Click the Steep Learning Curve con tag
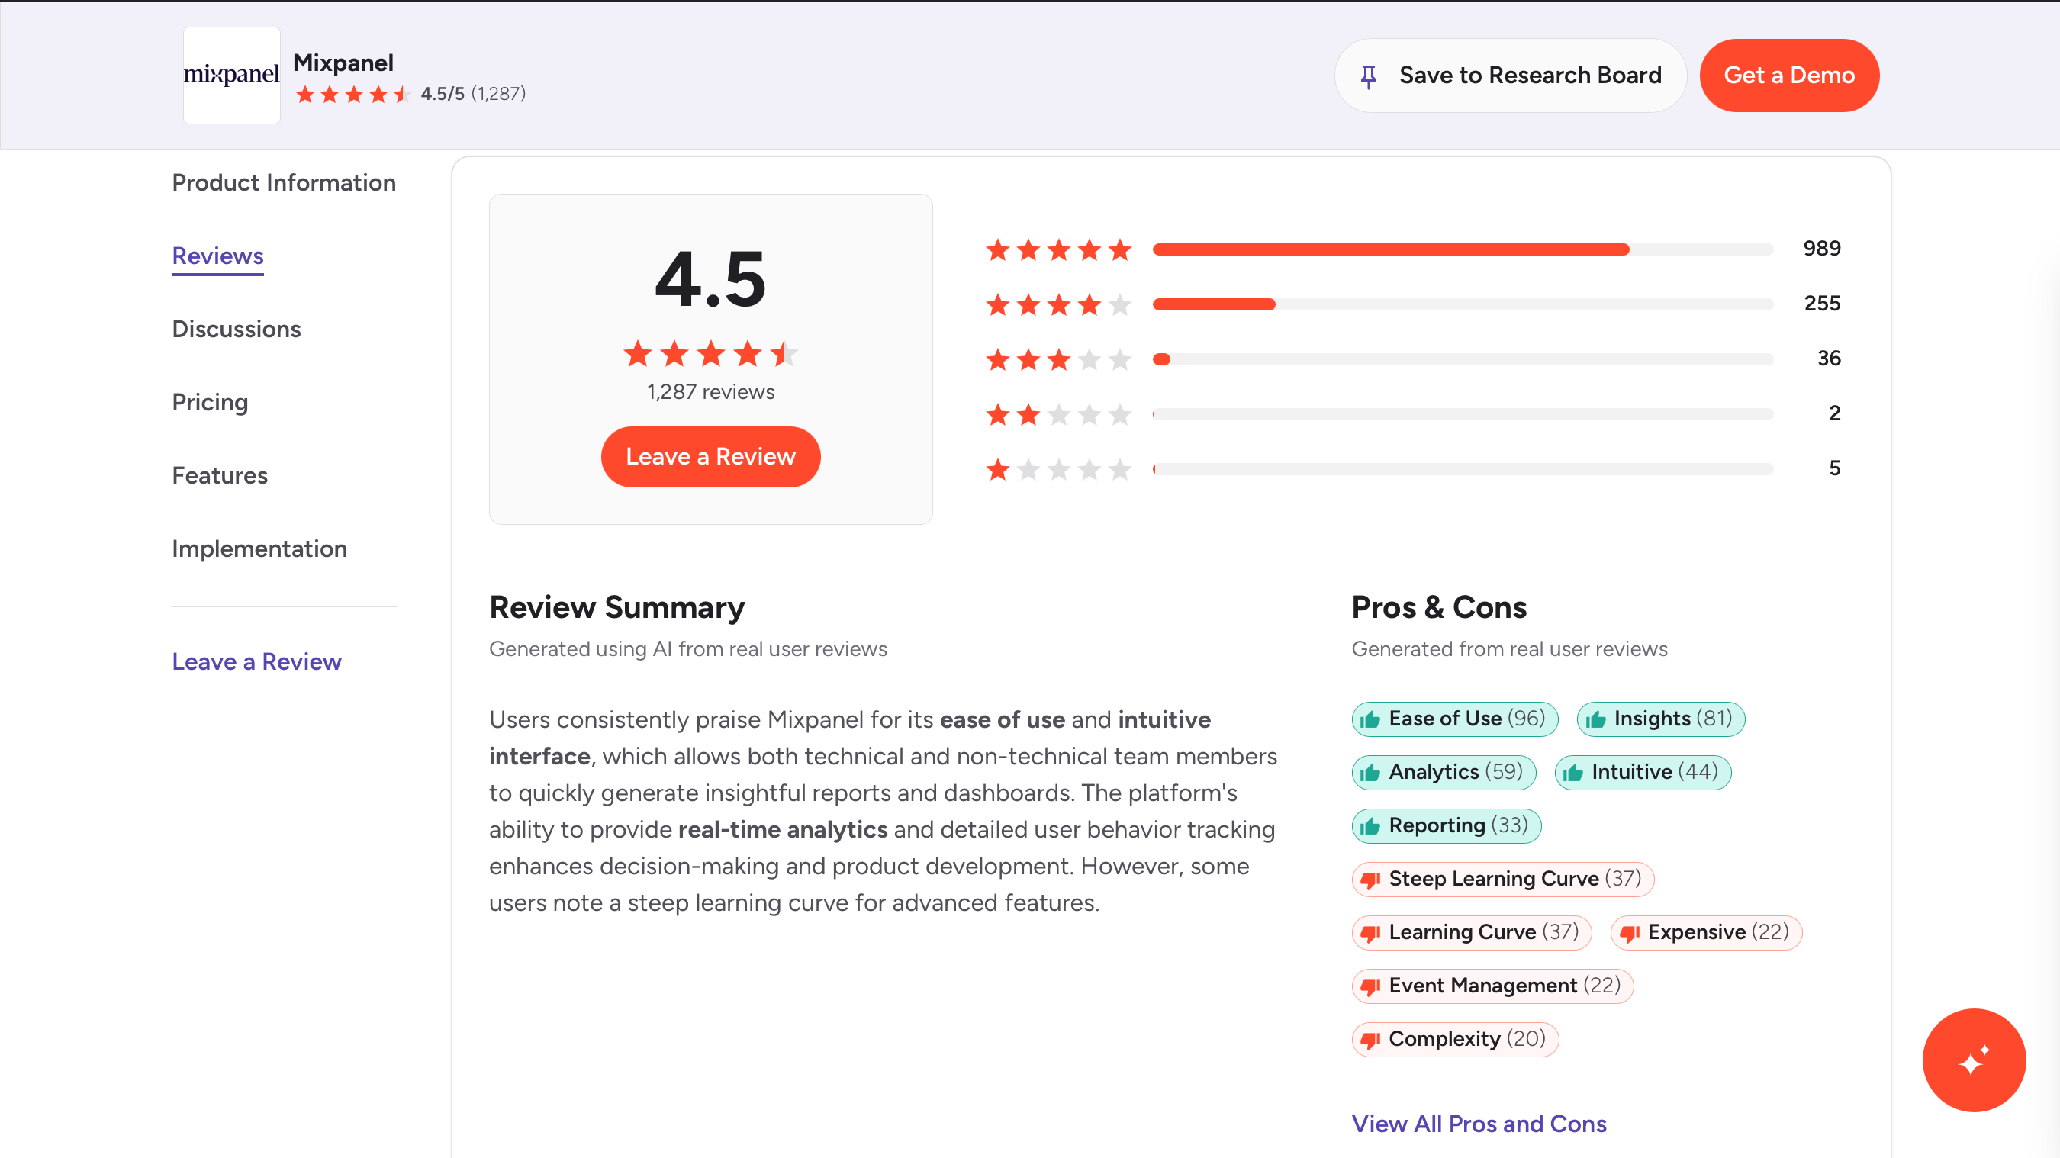 [1502, 879]
